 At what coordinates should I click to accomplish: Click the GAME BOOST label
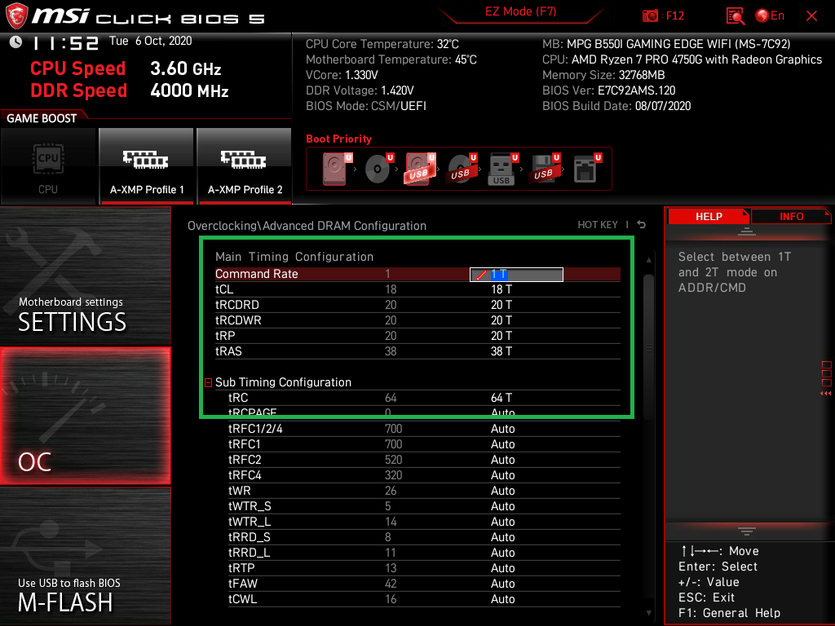point(42,118)
